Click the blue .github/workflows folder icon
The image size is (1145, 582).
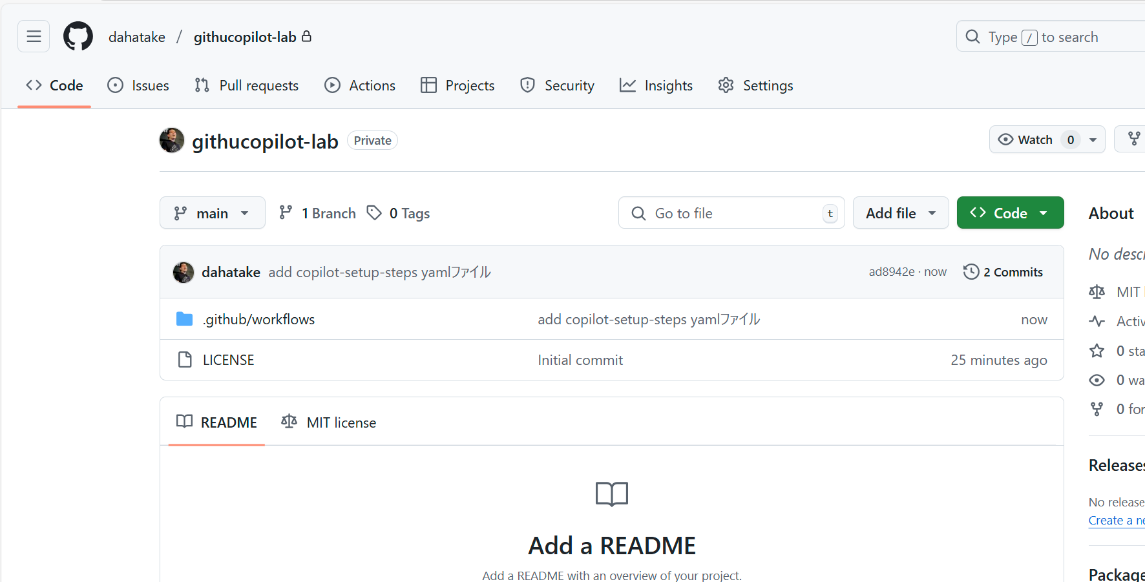pos(184,318)
